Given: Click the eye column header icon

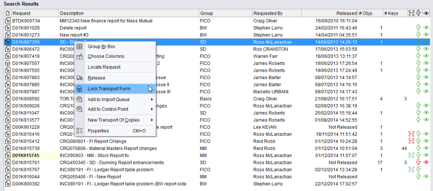Looking at the screenshot, I should 427,13.
